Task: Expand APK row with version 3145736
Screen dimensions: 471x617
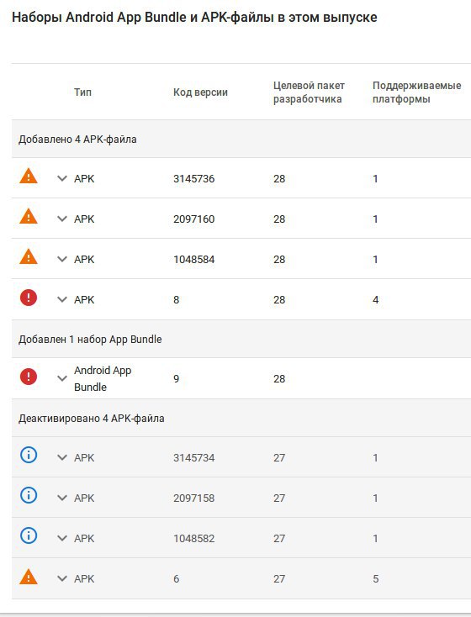Action: coord(62,179)
